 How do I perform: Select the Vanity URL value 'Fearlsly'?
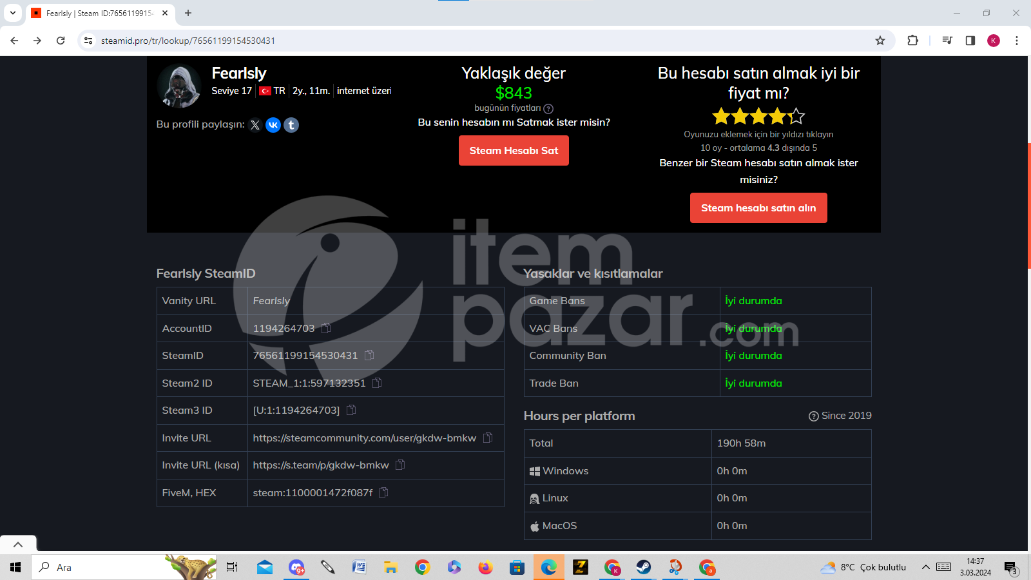point(271,301)
